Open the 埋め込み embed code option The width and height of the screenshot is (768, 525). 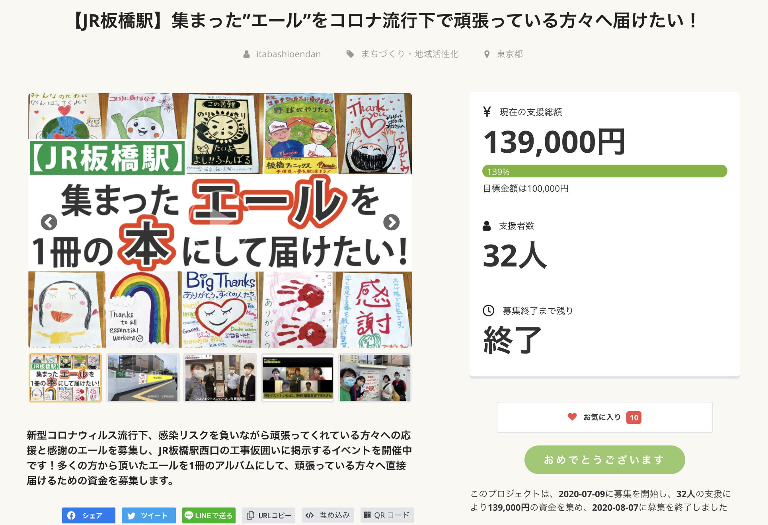327,515
